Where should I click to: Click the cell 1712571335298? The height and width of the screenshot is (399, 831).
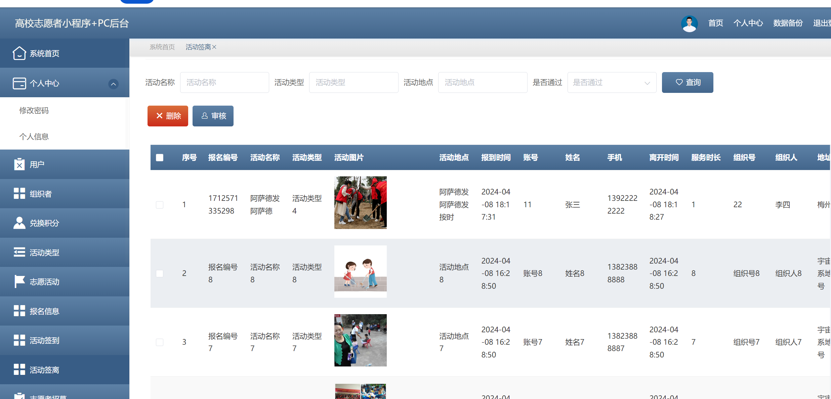[x=223, y=205]
